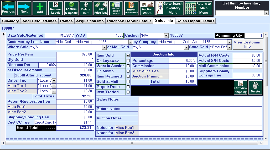Click the View Customer Info button
Viewport: 270px width, 150px height.
(247, 44)
